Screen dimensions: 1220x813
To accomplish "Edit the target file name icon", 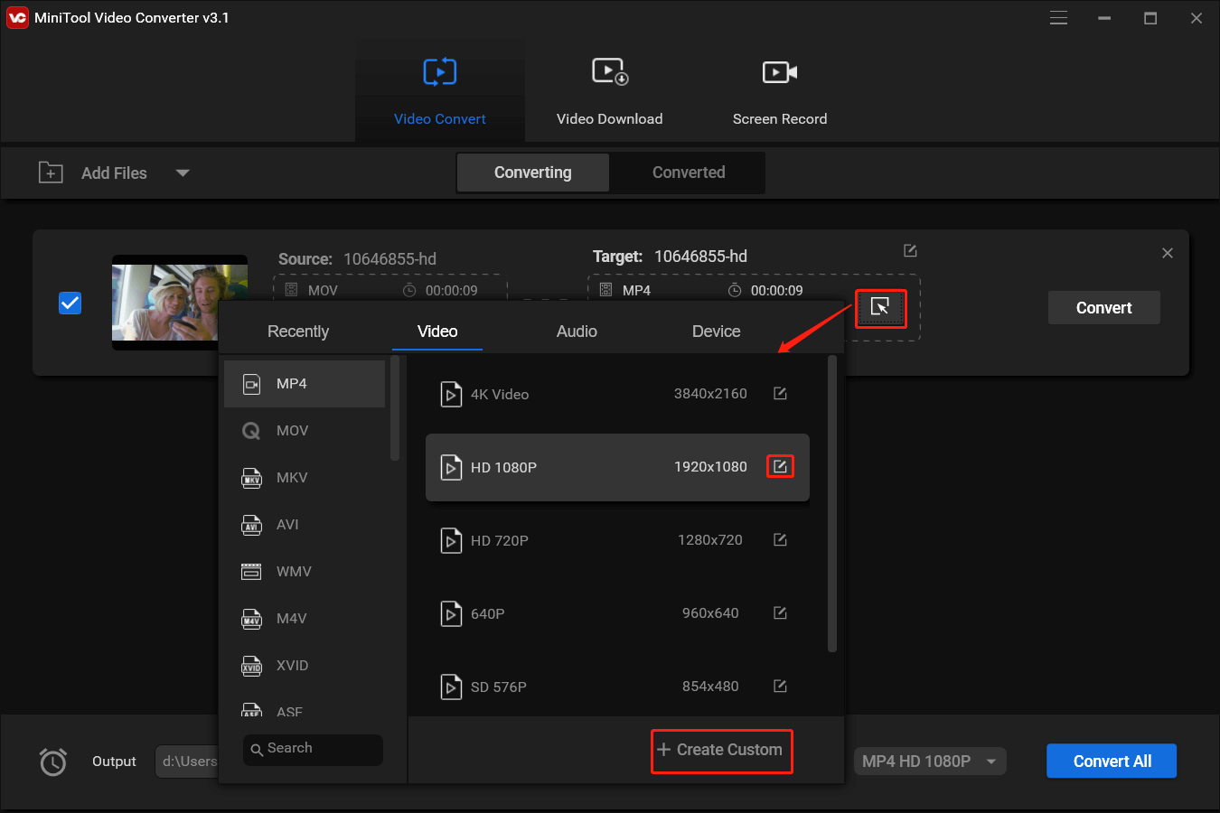I will point(910,250).
